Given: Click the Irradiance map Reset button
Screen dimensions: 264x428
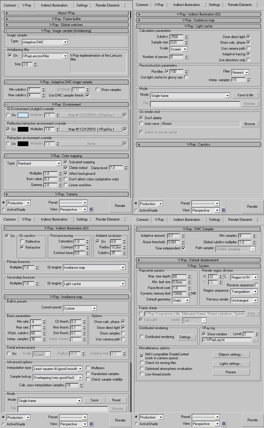Looking at the screenshot, I should (x=116, y=400).
